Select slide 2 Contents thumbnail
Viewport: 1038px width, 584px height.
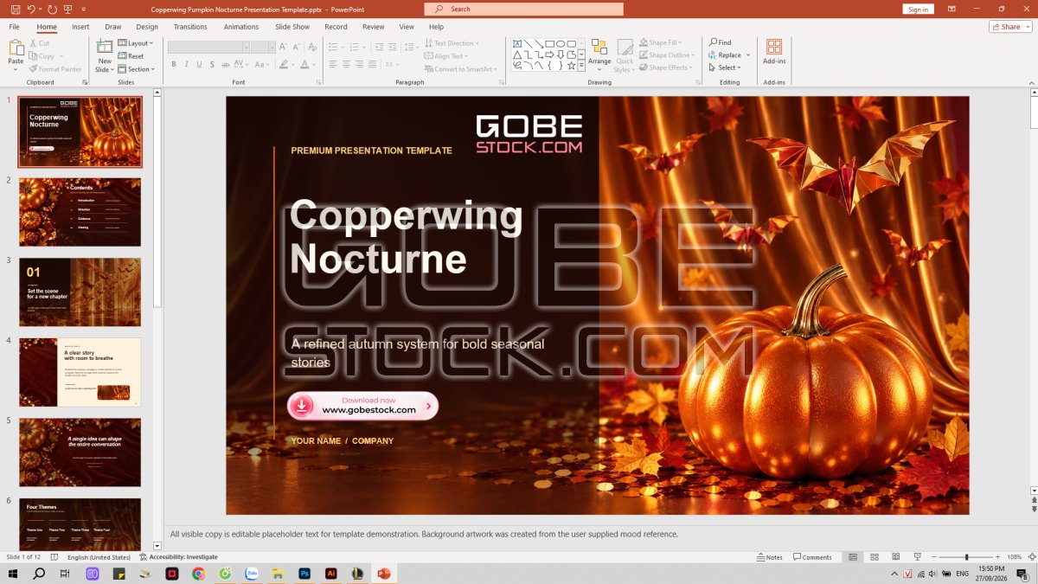(80, 212)
